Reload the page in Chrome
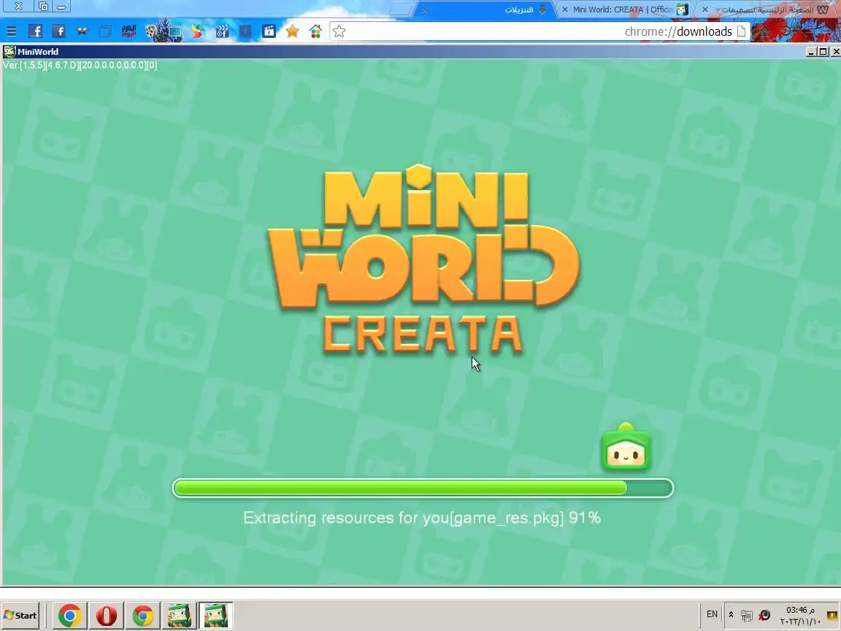Image resolution: width=841 pixels, height=631 pixels. [x=787, y=31]
